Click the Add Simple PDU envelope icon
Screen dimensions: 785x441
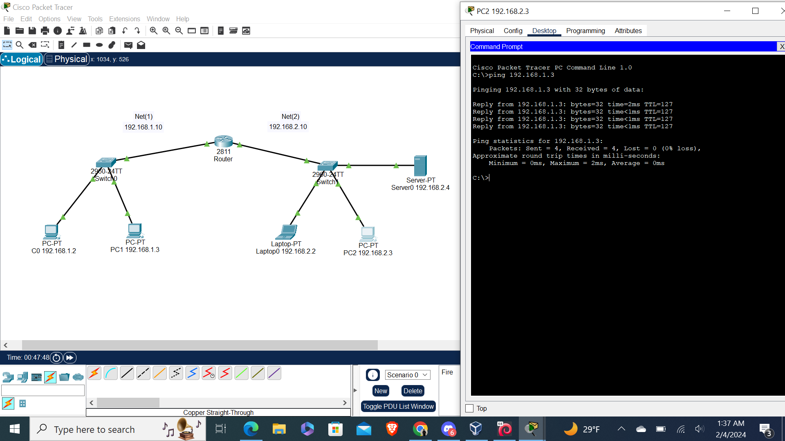point(128,45)
